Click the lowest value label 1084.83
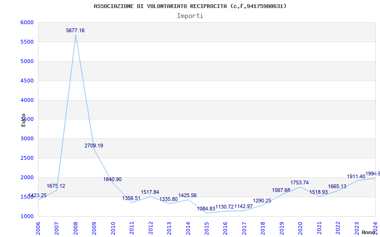Viewport: 380px width, 237px height. [x=206, y=209]
